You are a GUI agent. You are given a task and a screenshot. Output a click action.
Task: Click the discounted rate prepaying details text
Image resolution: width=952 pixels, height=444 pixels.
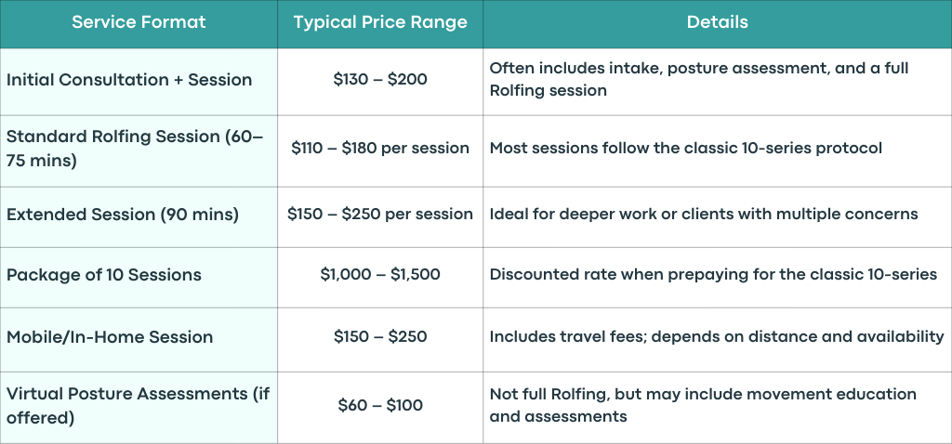click(x=713, y=274)
